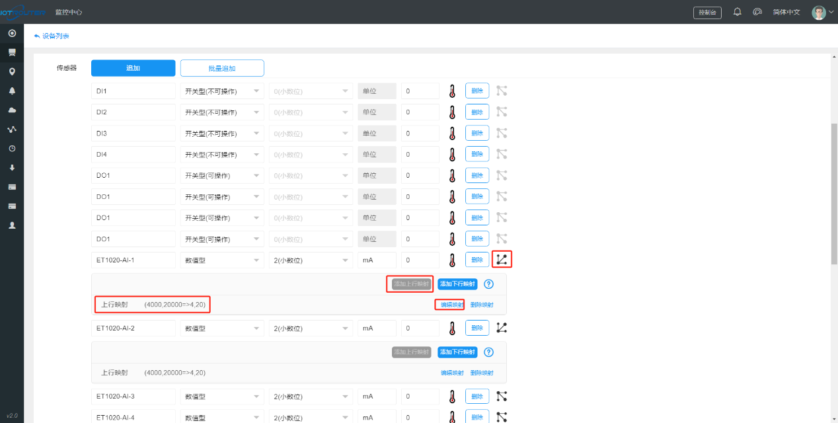838x423 pixels.
Task: Click 编辑映射 link under ET1020-AI-1
Action: tap(452, 305)
